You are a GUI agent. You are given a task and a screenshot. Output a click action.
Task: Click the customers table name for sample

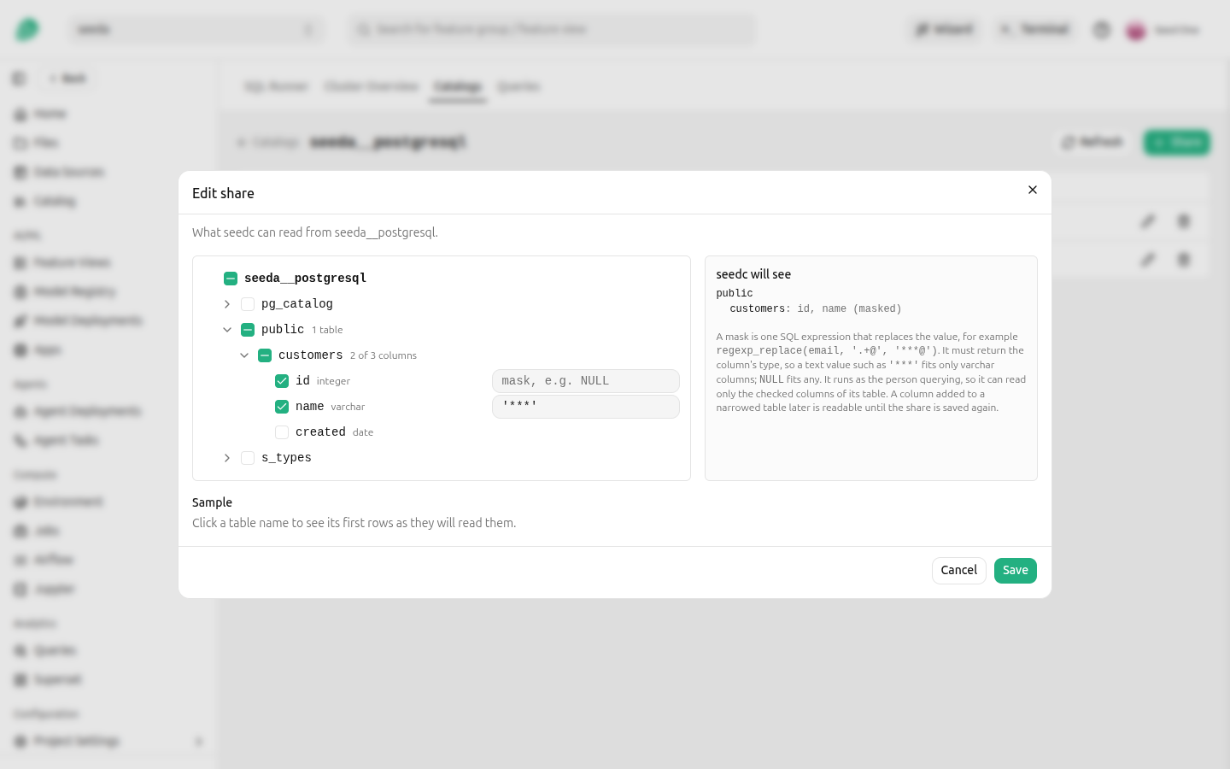point(310,355)
